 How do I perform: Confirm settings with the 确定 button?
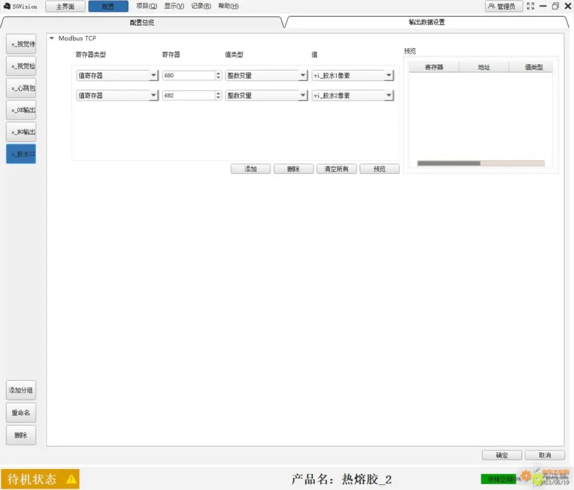click(x=501, y=455)
